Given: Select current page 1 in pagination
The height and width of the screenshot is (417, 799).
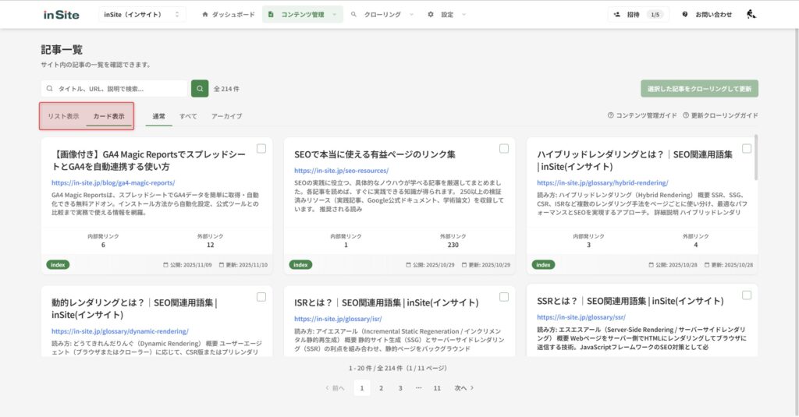Looking at the screenshot, I should coord(362,388).
